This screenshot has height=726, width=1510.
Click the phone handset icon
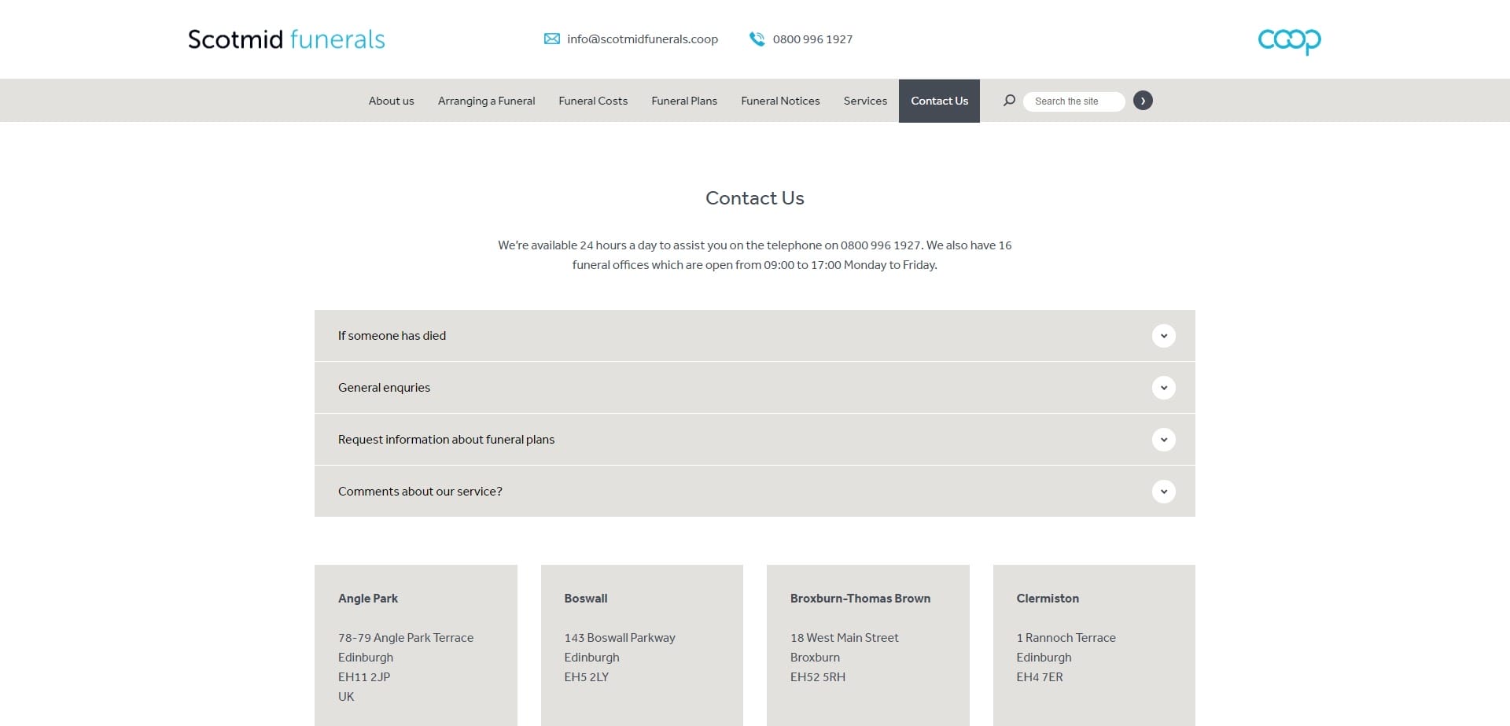(757, 39)
